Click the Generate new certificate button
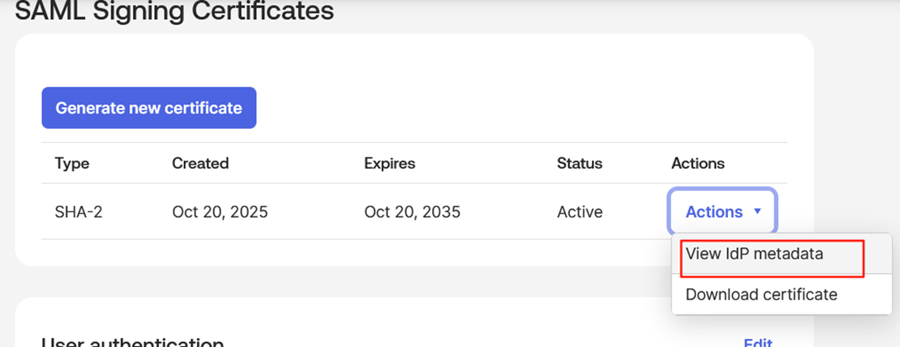 [x=149, y=108]
